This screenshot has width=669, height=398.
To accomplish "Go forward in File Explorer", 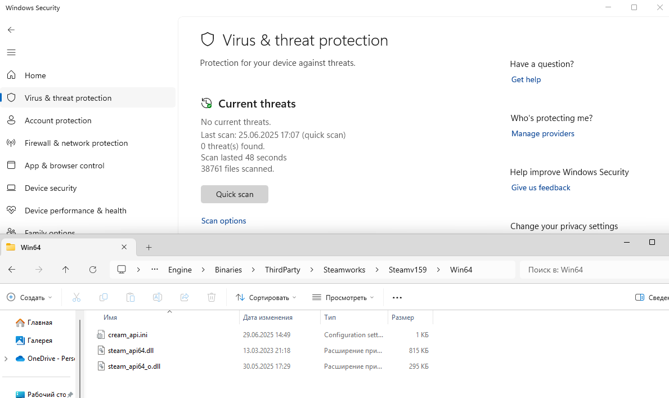I will [x=39, y=270].
